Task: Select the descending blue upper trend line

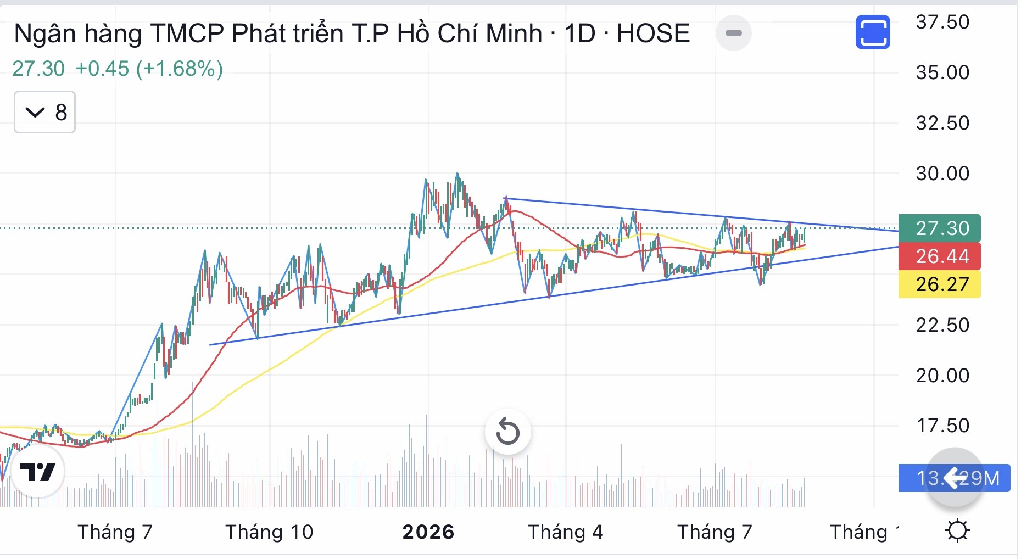Action: 702,215
